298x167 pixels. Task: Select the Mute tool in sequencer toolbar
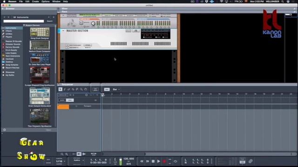(x=77, y=90)
